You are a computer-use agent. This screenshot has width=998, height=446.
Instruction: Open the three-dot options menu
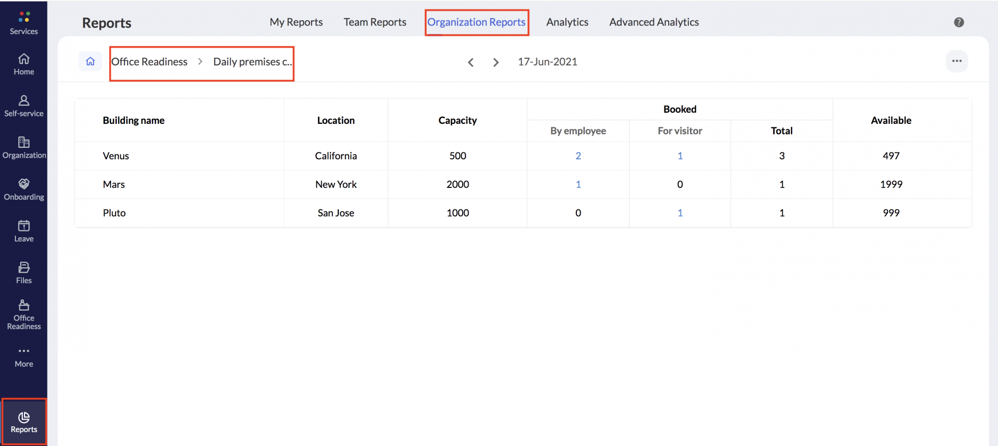(x=956, y=61)
